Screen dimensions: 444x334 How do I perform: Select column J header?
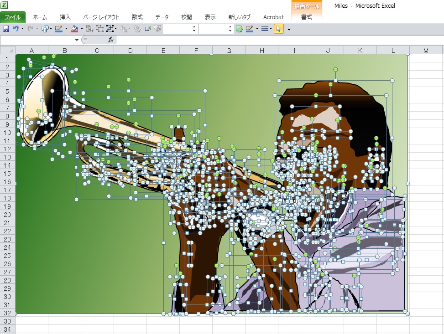coord(328,50)
